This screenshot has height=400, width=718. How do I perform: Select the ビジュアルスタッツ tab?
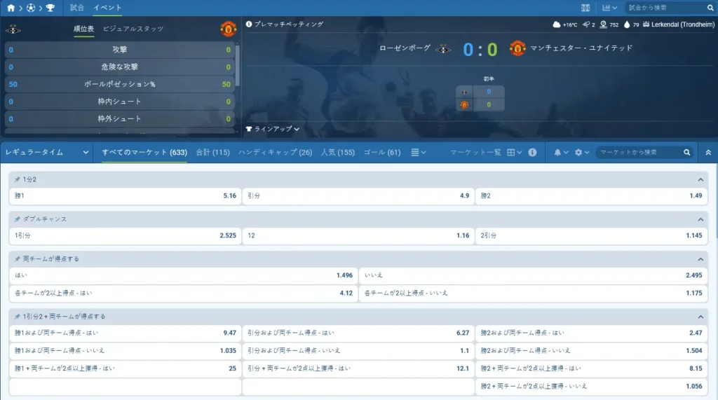tap(133, 29)
